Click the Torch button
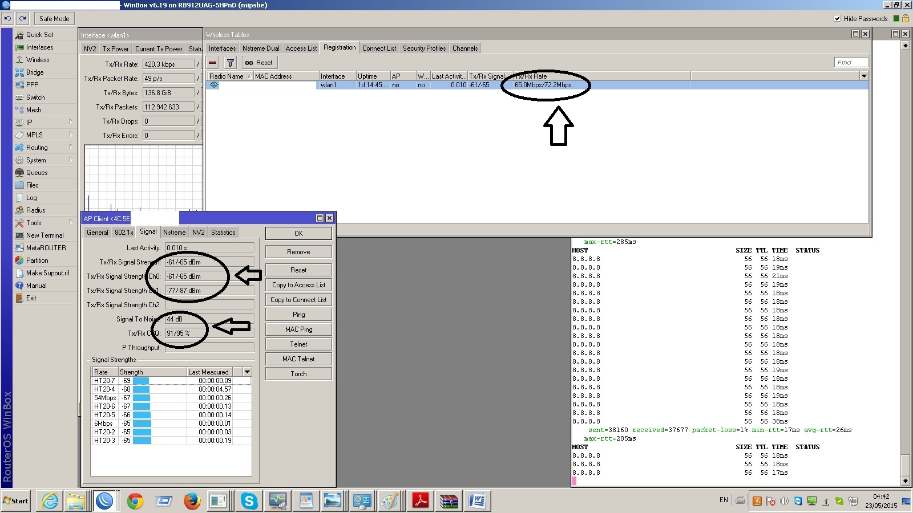Screen dimensions: 913x513 coord(298,374)
